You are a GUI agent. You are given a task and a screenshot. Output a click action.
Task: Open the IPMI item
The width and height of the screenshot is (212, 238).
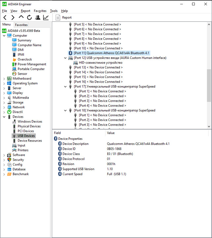coord(21,55)
